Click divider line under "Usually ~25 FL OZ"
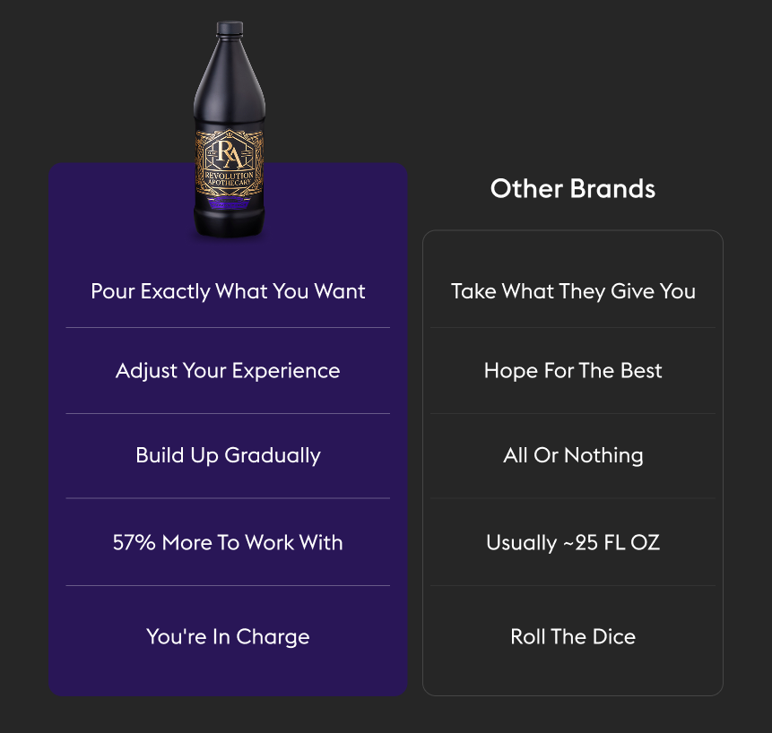Image resolution: width=772 pixels, height=733 pixels. click(573, 586)
